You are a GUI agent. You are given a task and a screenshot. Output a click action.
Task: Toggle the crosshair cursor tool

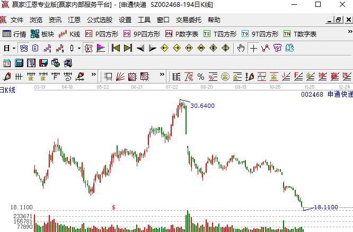tap(253, 48)
